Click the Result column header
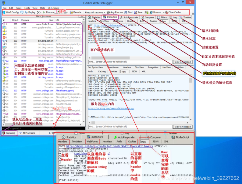Viewport: 242px width, 184px height. click(15, 20)
